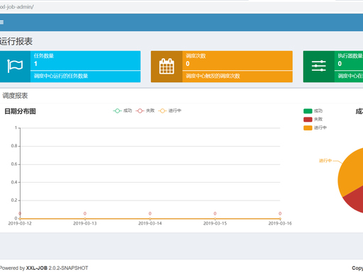Select the 2019-03-13 data point

click(x=85, y=219)
